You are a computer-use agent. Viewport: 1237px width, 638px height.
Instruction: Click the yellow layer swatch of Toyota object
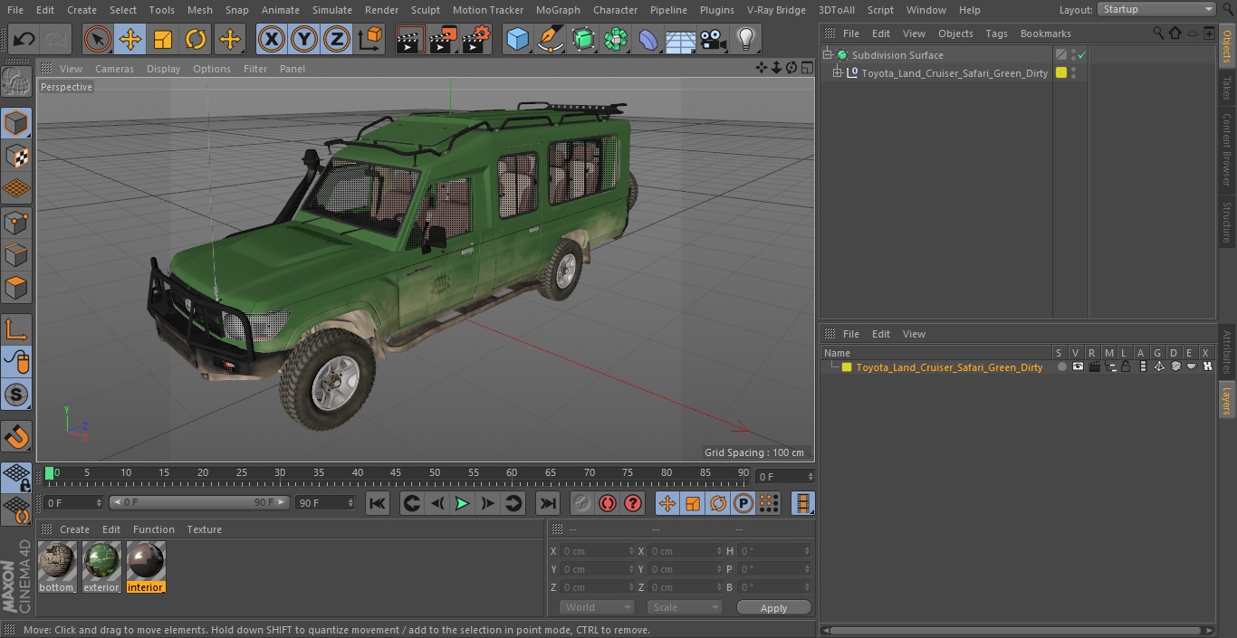tap(1061, 73)
